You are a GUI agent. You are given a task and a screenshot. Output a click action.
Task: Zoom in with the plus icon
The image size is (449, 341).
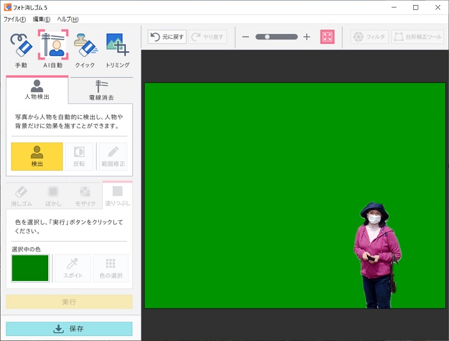coord(307,37)
